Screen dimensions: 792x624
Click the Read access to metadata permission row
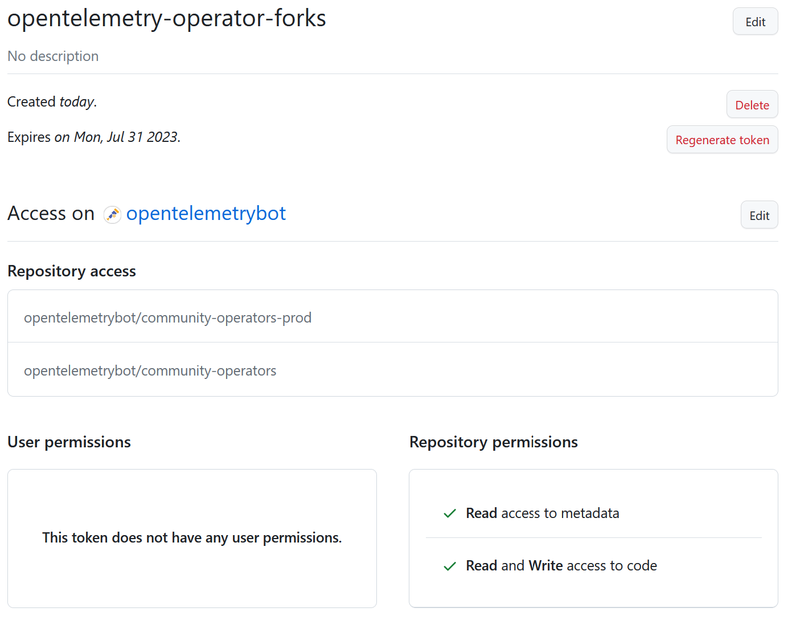point(542,513)
